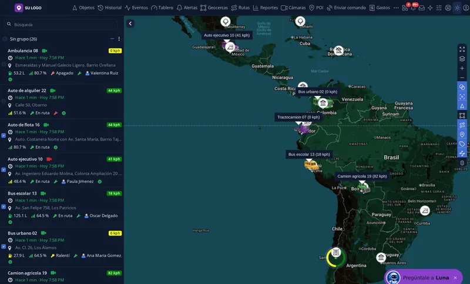Toggle the routes display map tool

pos(462,125)
